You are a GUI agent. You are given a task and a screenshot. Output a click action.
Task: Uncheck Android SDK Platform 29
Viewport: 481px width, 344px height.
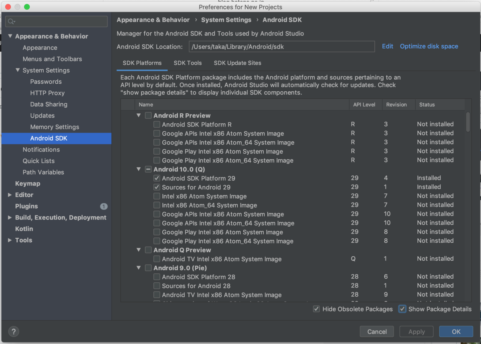(157, 178)
